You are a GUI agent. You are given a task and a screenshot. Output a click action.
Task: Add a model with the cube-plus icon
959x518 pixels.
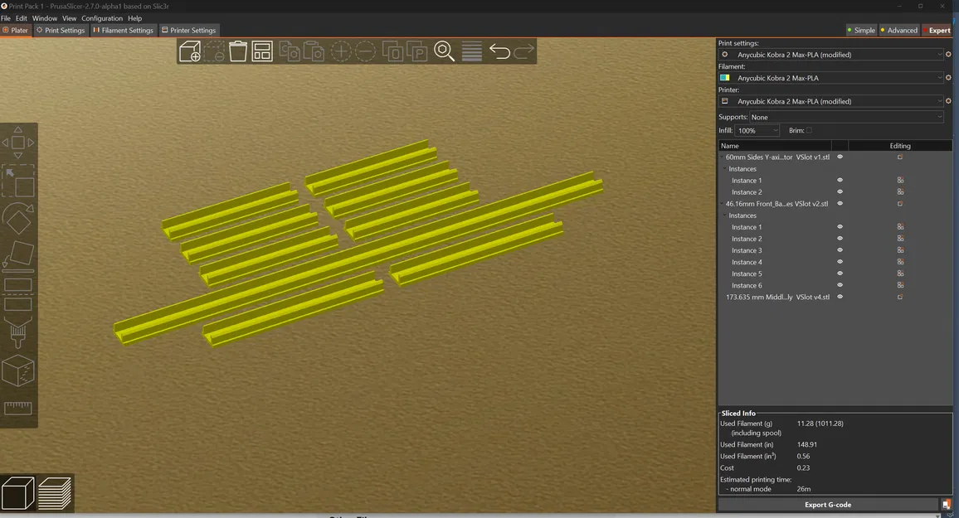coord(190,51)
